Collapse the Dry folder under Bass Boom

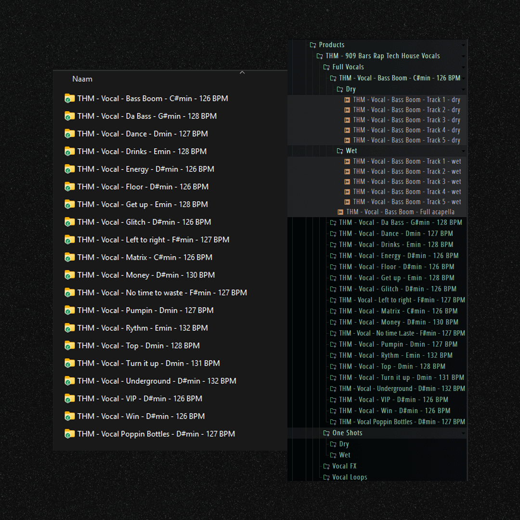351,89
